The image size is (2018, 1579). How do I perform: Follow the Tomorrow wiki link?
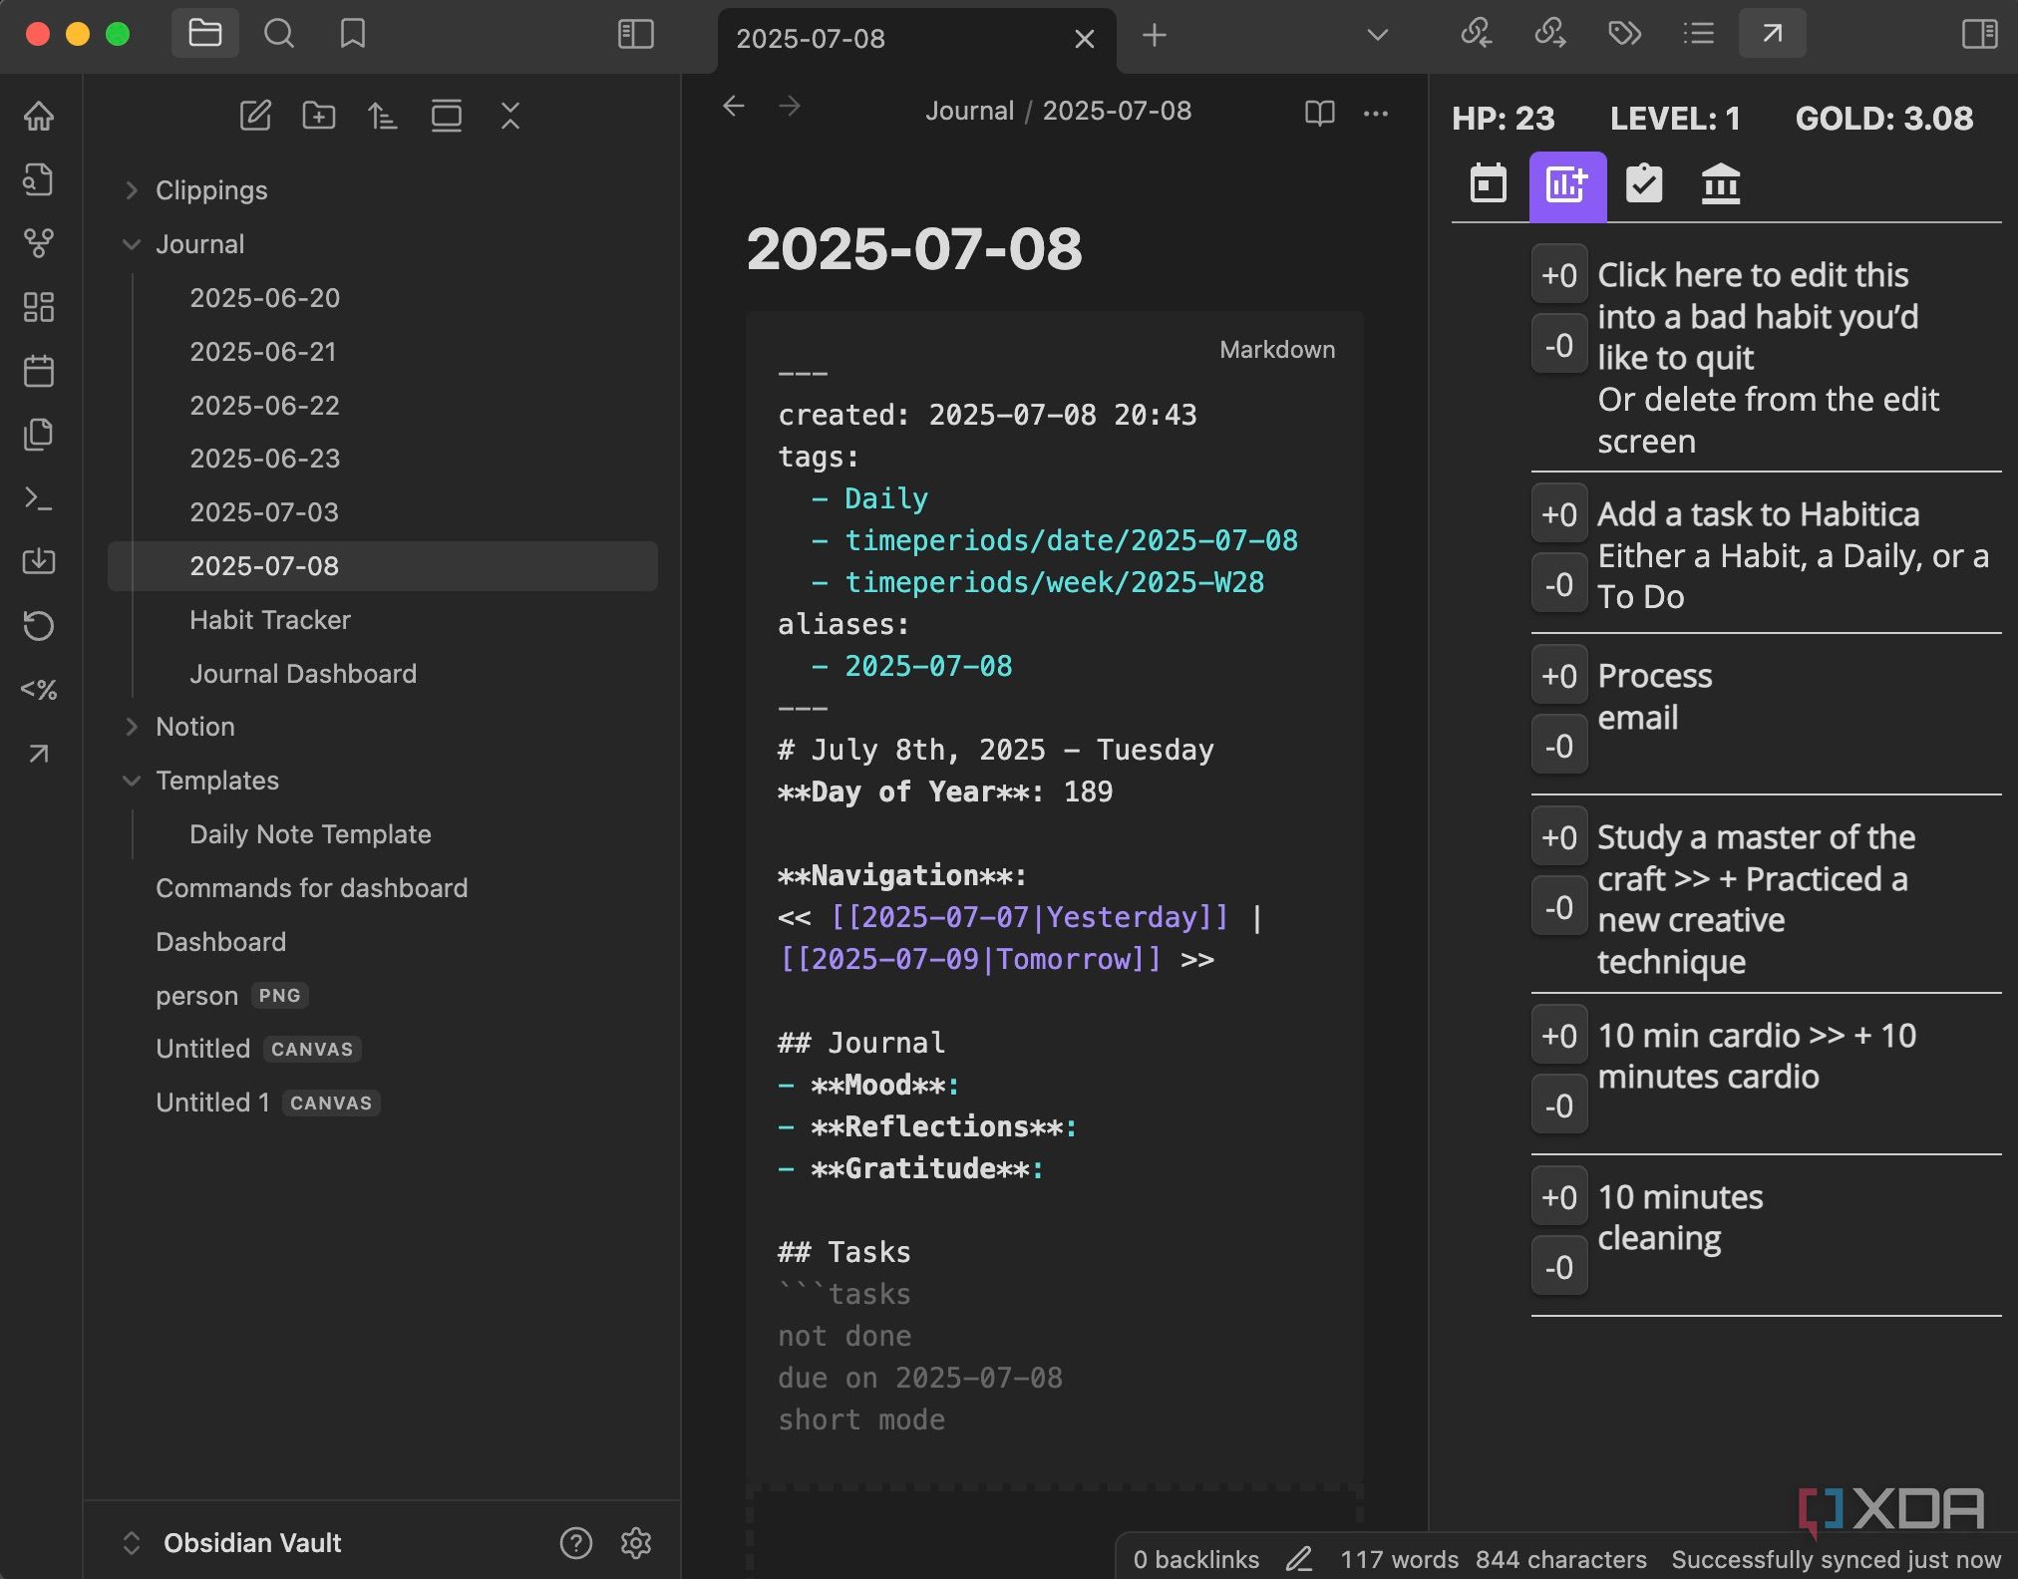click(970, 959)
